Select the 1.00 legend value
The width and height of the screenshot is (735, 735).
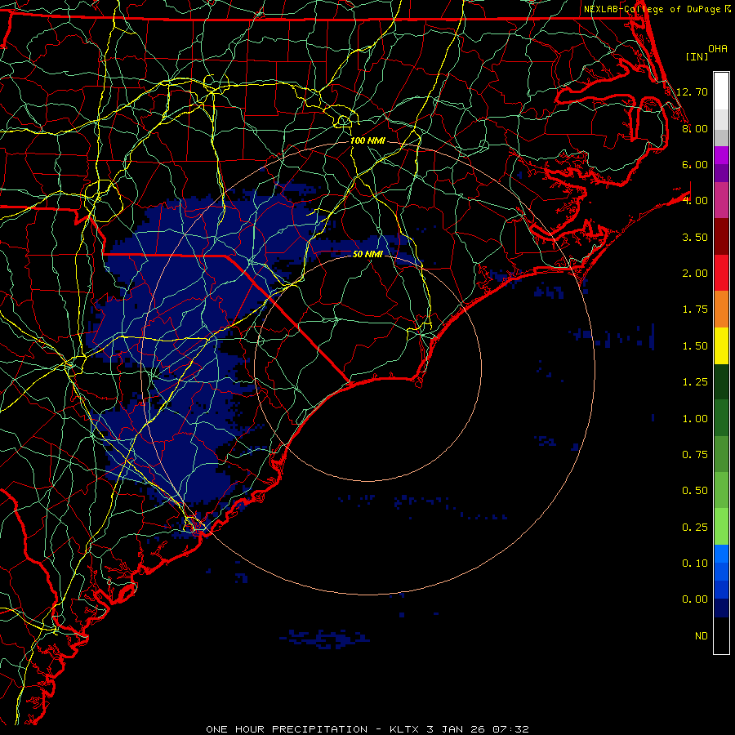click(x=695, y=419)
